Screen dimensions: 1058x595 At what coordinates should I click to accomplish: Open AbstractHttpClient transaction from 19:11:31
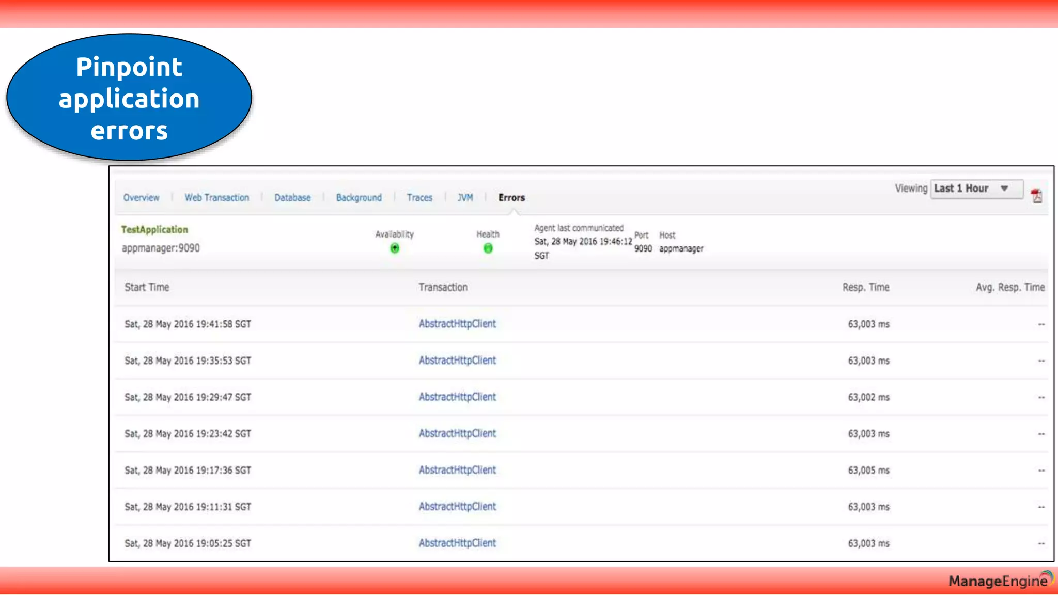[457, 507]
